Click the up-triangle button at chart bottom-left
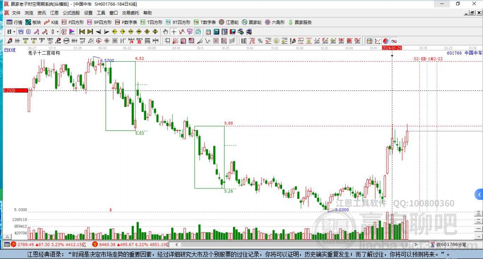This screenshot has width=483, height=259. point(8,236)
